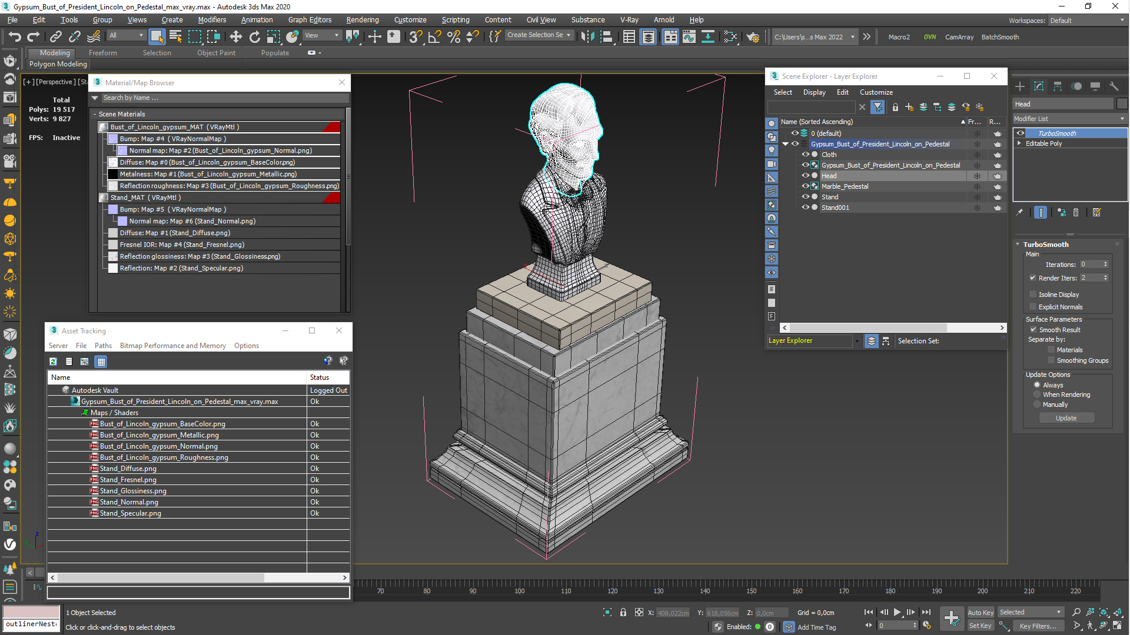Select Stand001 in Scene Explorer
The height and width of the screenshot is (635, 1130).
click(x=835, y=208)
